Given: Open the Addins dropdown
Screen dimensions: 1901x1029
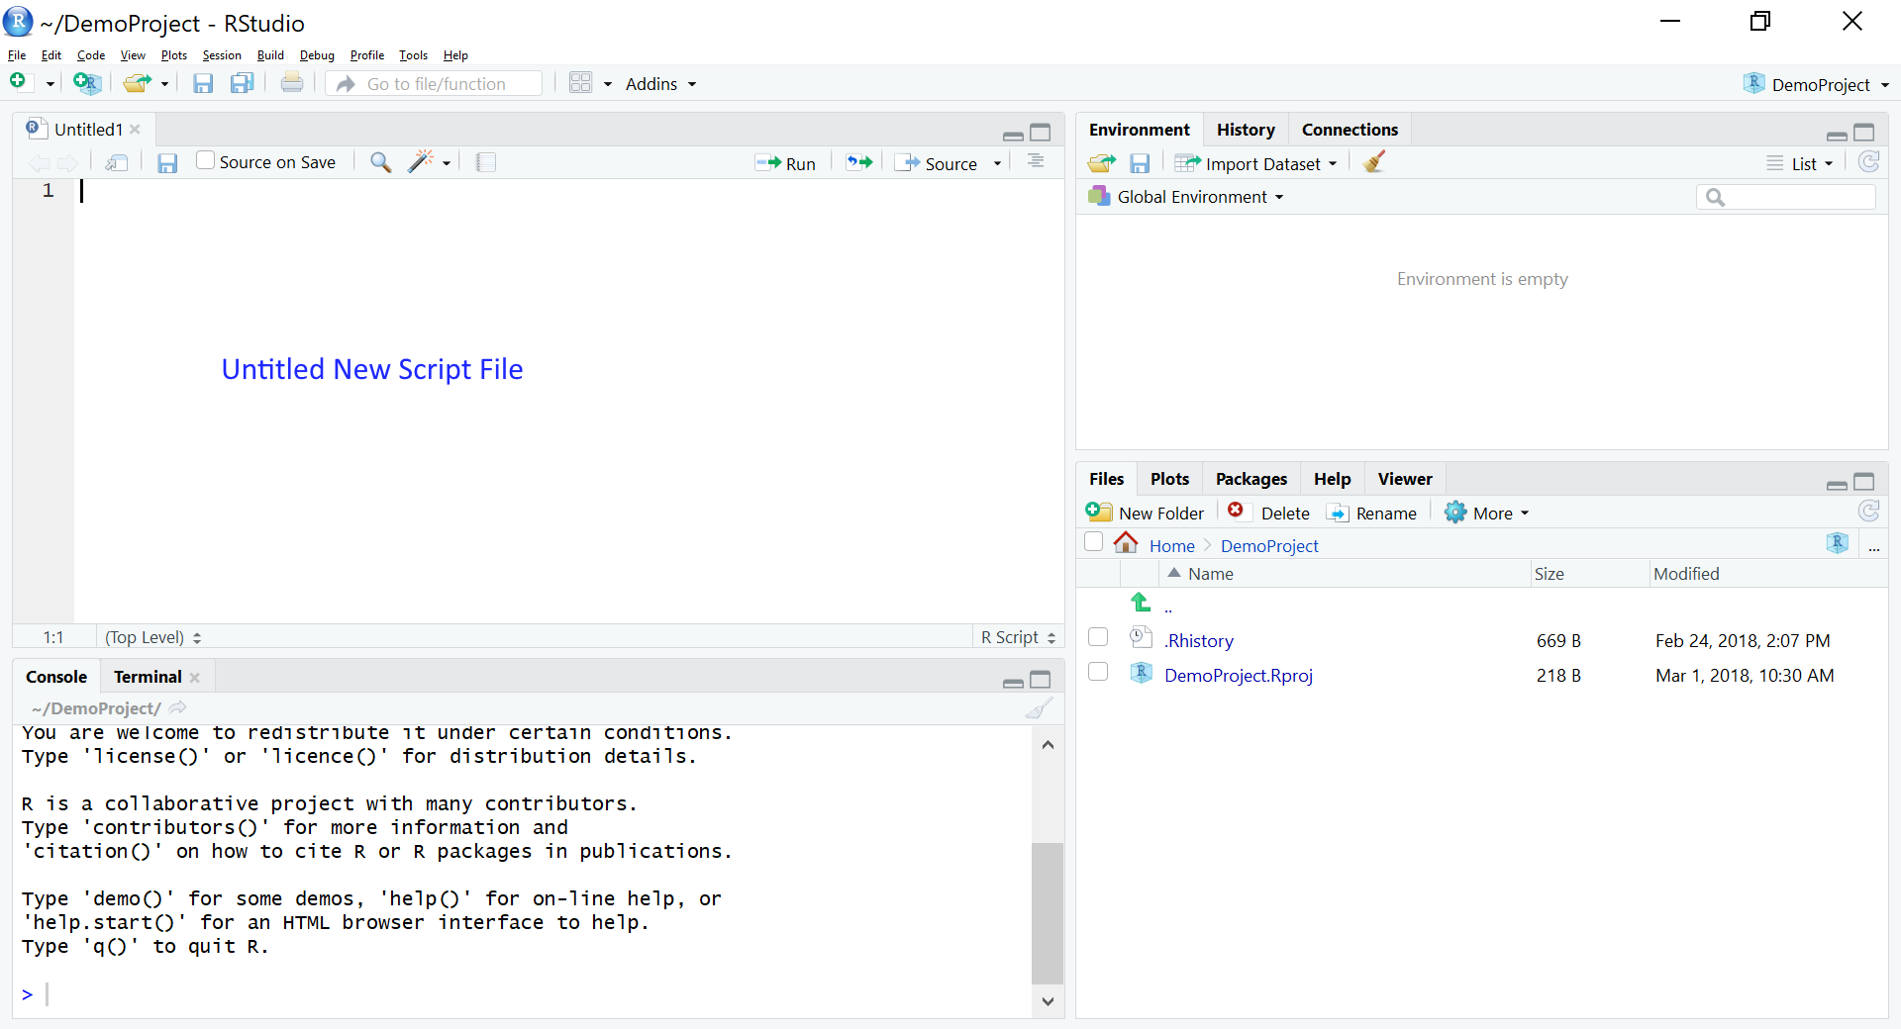Looking at the screenshot, I should tap(659, 84).
